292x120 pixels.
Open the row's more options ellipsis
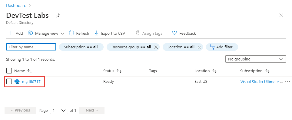[288, 81]
